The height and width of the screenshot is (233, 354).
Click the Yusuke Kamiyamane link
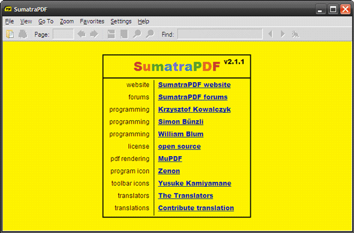pos(194,183)
